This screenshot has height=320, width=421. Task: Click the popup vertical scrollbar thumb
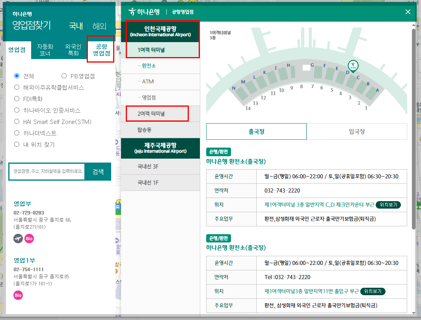pos(414,129)
